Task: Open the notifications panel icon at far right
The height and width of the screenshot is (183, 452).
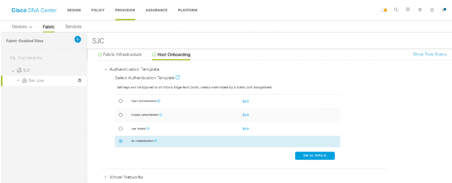Action: [444, 10]
